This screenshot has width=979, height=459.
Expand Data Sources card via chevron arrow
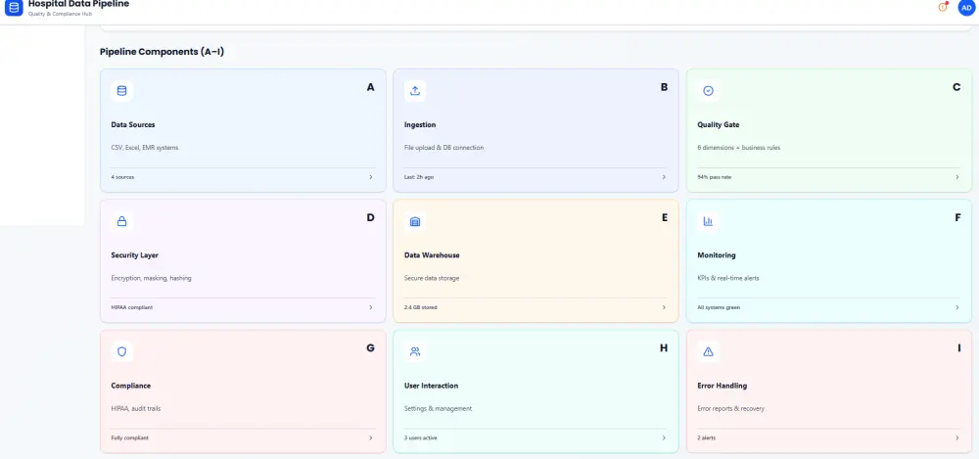click(x=370, y=177)
